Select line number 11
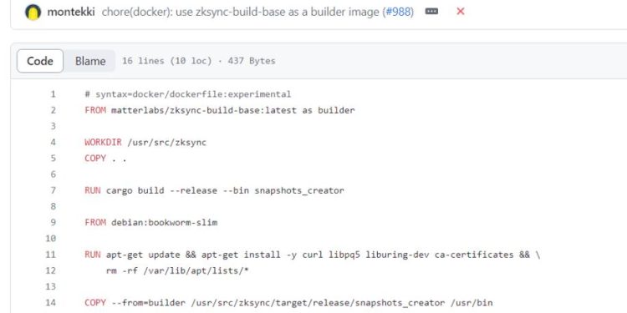Image resolution: width=627 pixels, height=313 pixels. coord(50,255)
